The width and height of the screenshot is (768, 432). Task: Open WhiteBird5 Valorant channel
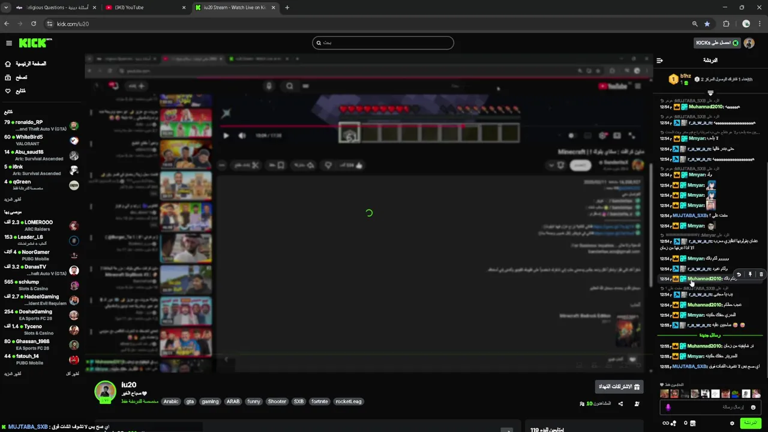[x=41, y=140]
